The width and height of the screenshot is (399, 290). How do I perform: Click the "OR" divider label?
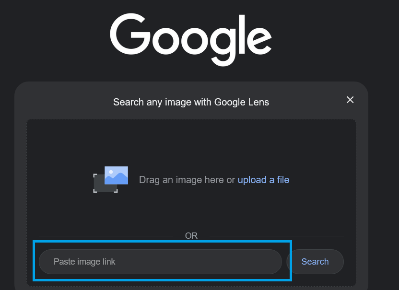[x=191, y=236]
